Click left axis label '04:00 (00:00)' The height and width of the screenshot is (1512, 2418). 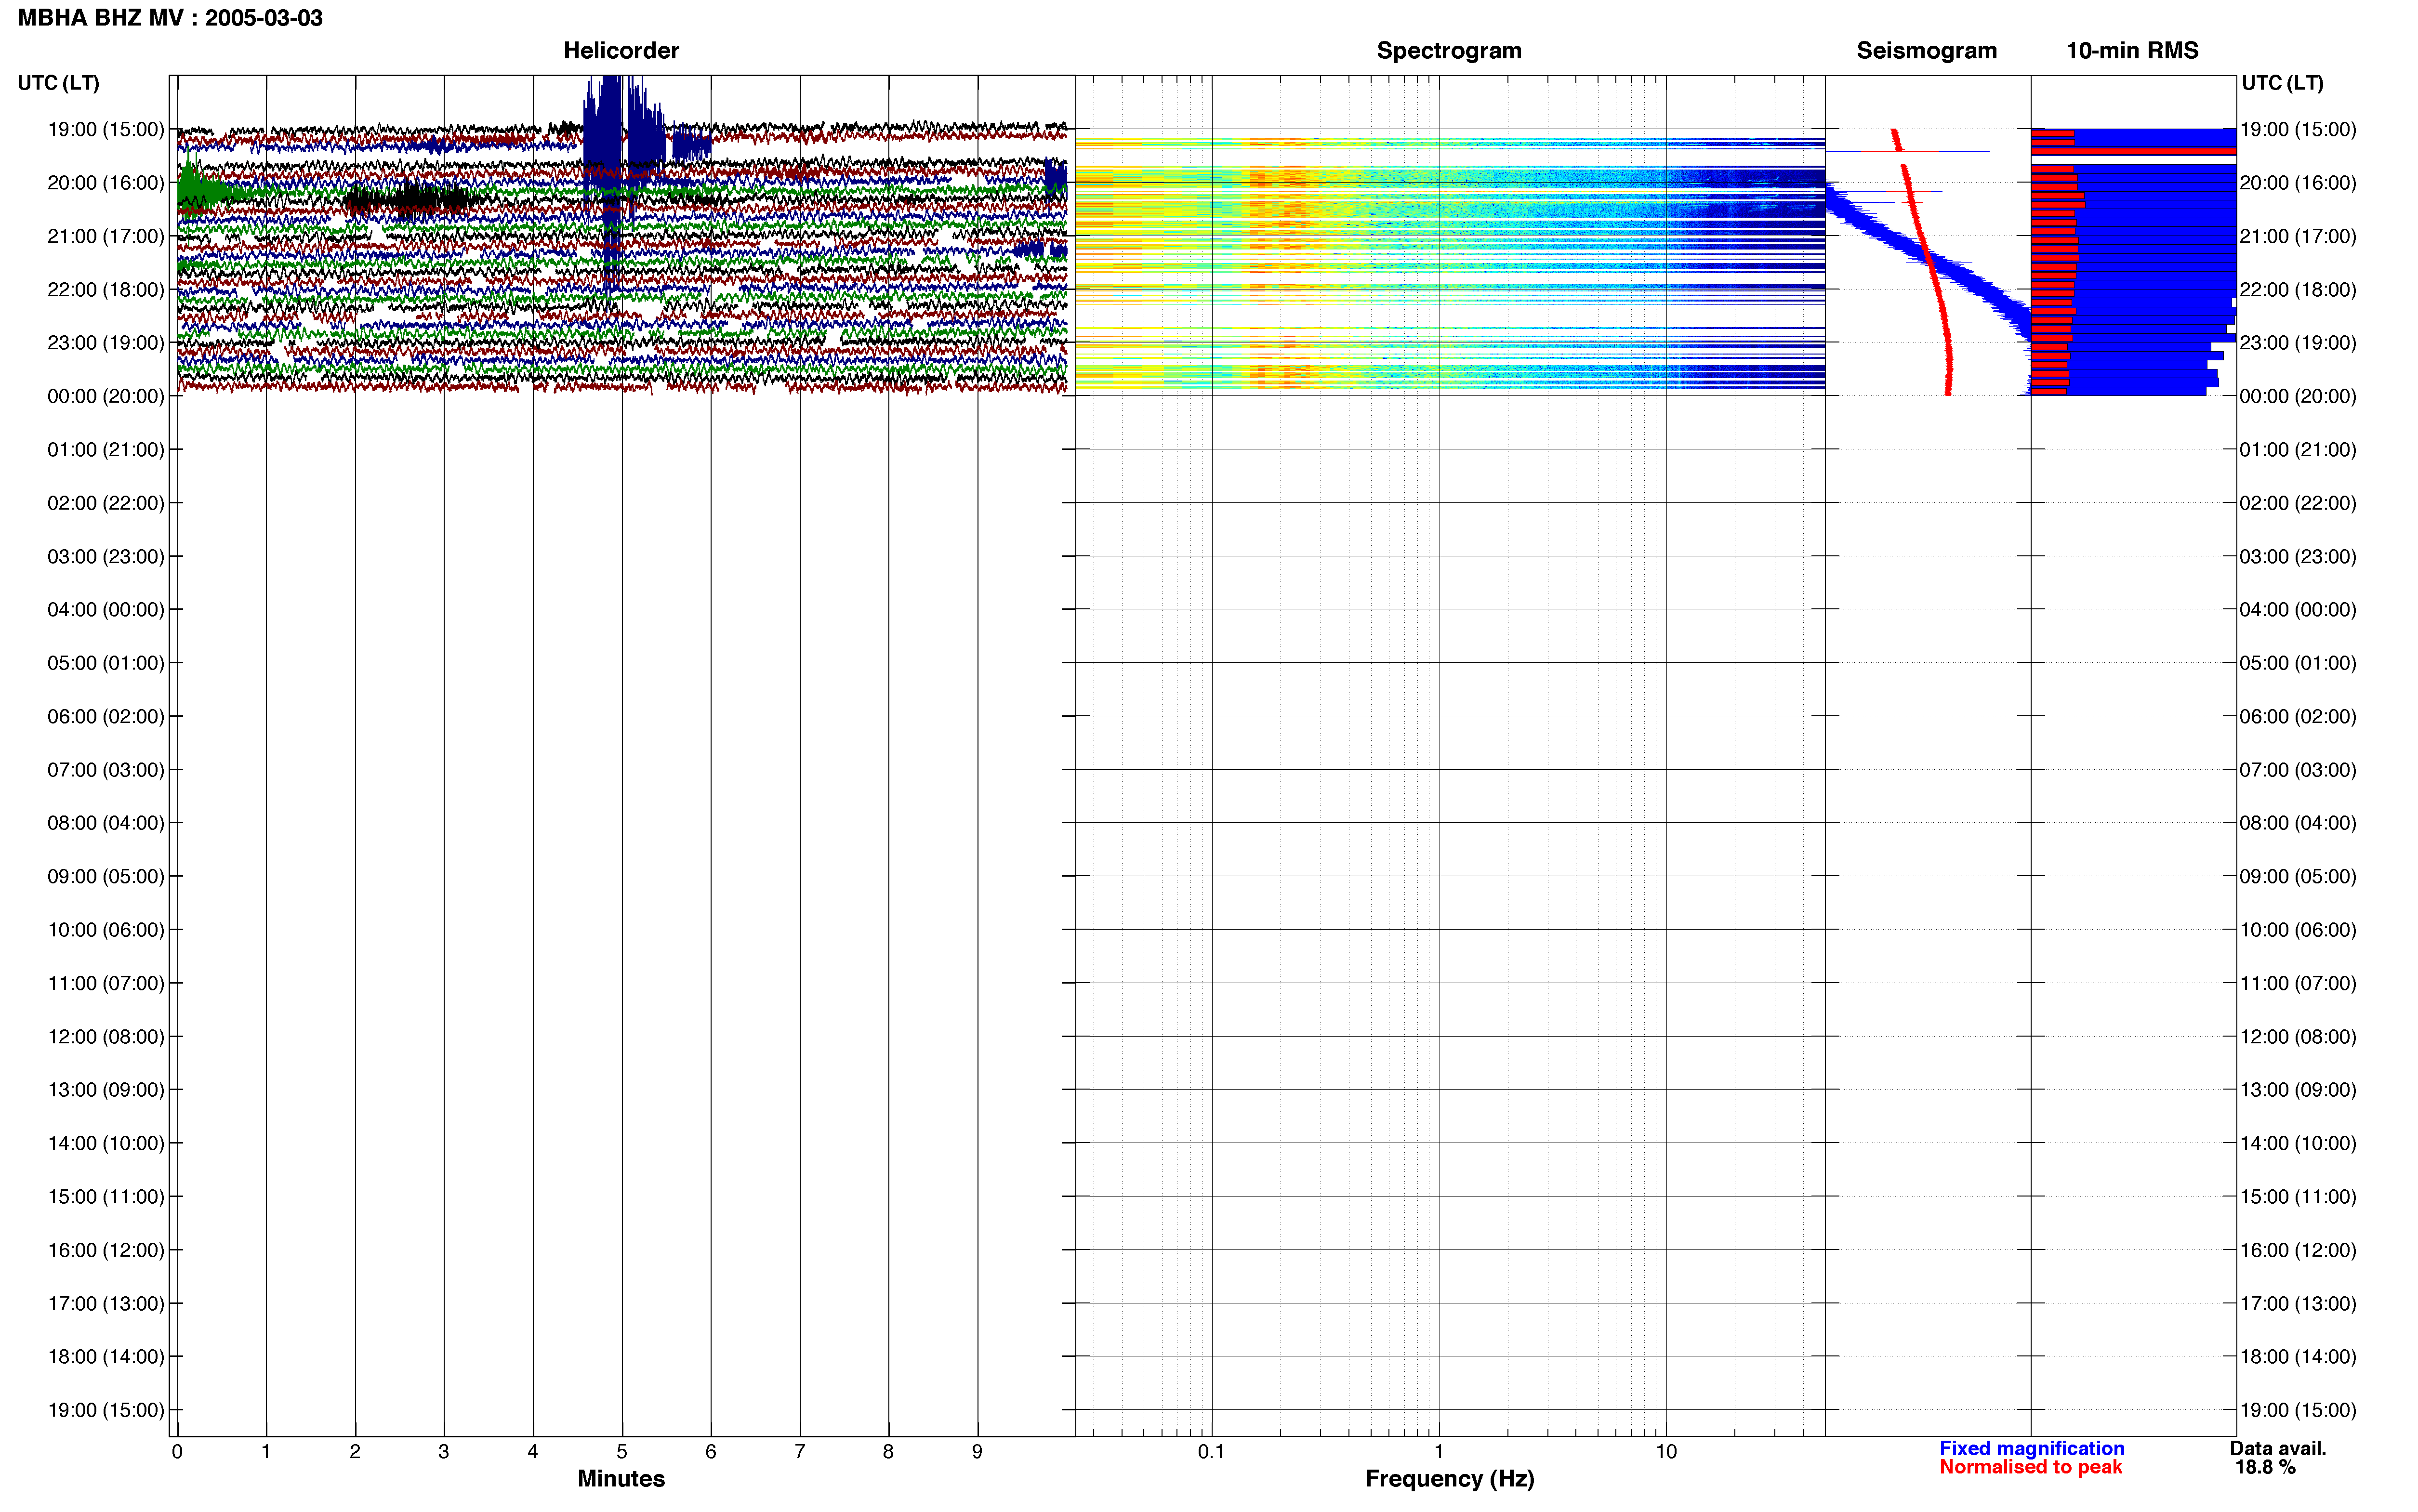pos(106,609)
